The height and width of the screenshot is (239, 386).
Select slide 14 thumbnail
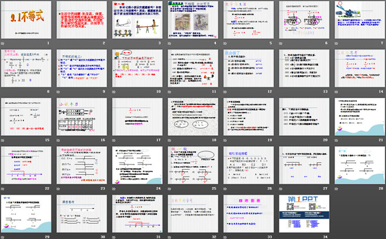pos(360,68)
